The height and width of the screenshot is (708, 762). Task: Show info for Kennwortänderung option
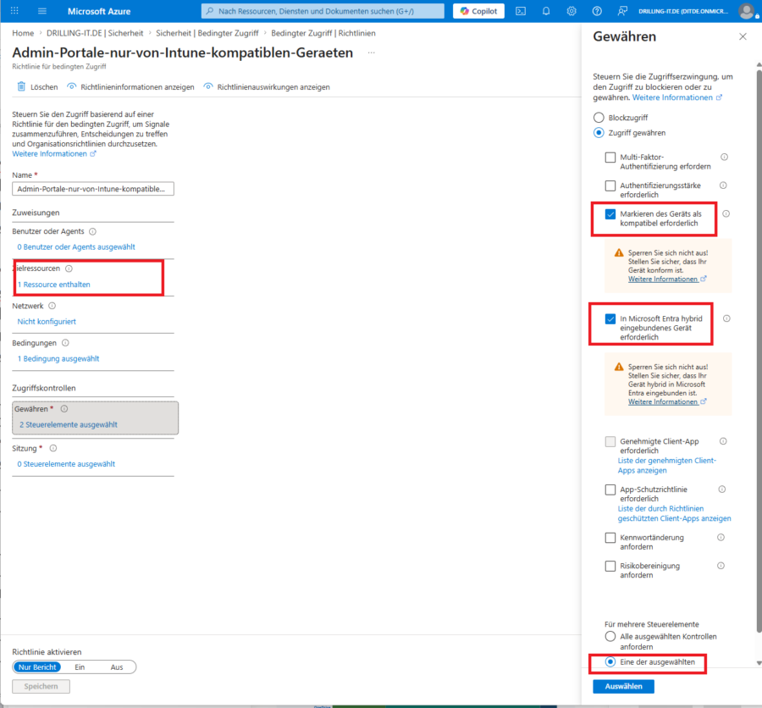[721, 537]
